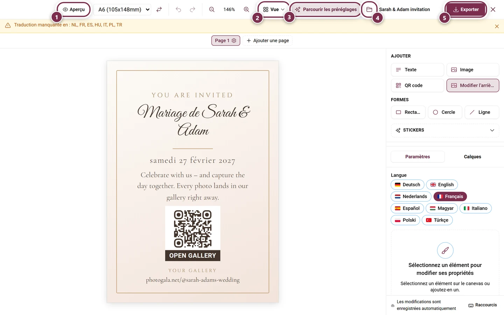This screenshot has width=504, height=315.
Task: Open the Vue dropdown menu
Action: coord(274,9)
